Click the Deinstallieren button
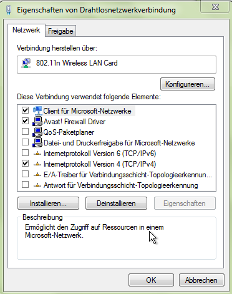The height and width of the screenshot is (294, 232). coord(116,203)
